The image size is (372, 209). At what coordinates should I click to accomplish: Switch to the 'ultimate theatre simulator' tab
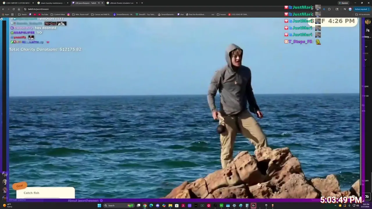pyautogui.click(x=121, y=3)
